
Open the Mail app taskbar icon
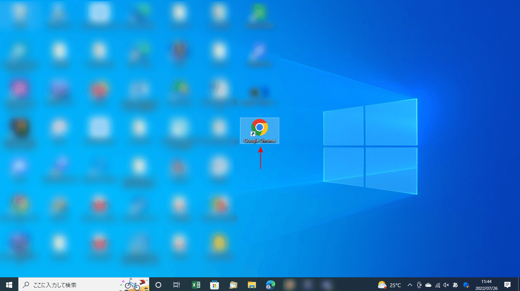[233, 285]
